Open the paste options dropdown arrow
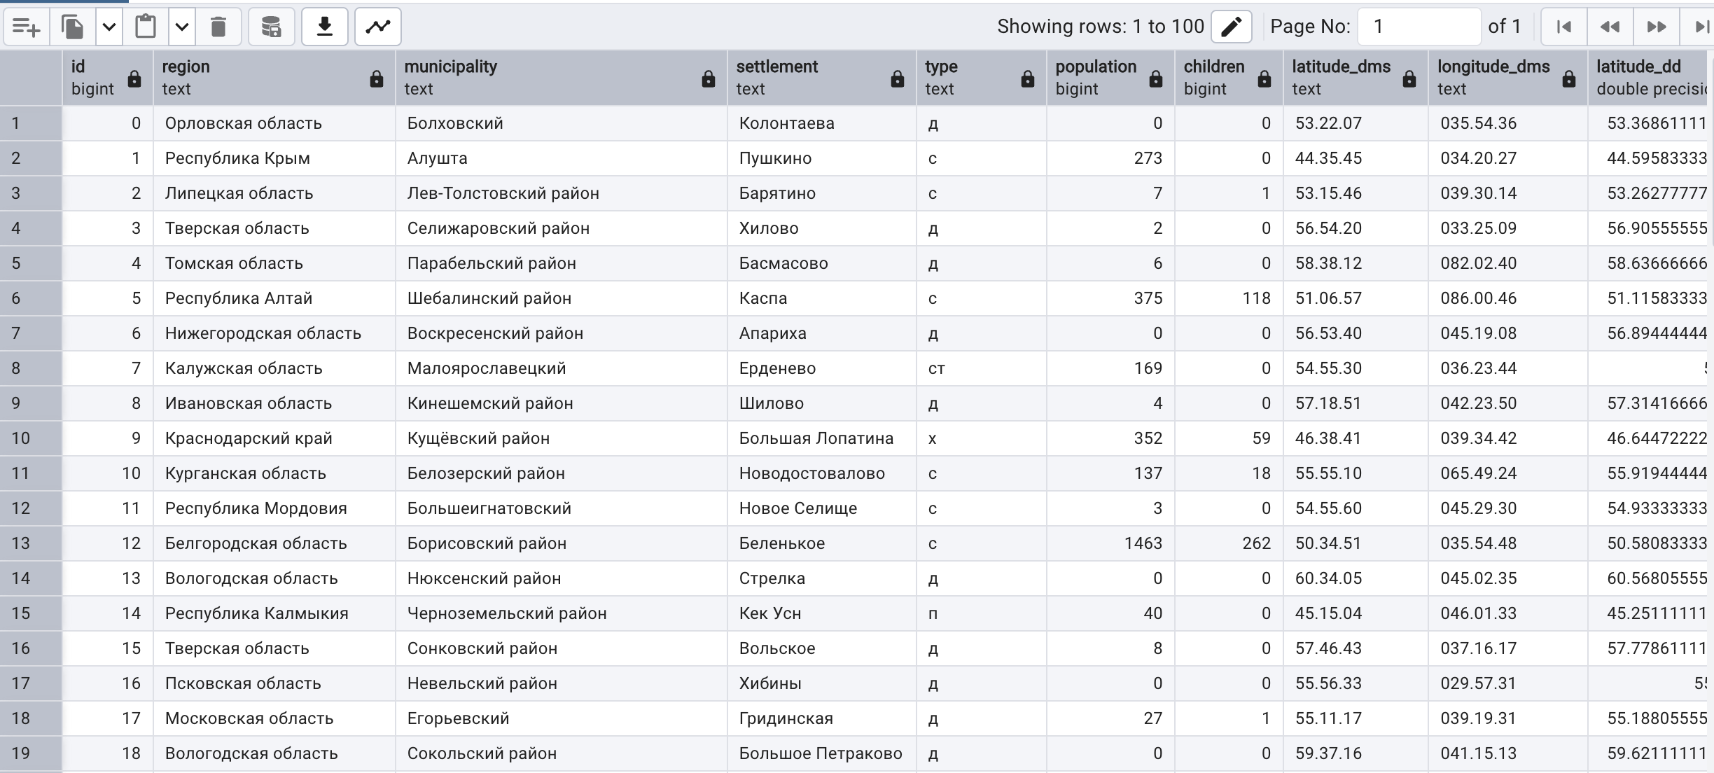This screenshot has width=1714, height=773. [182, 27]
